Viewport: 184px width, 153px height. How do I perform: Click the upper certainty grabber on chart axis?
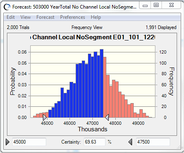tap(107, 117)
